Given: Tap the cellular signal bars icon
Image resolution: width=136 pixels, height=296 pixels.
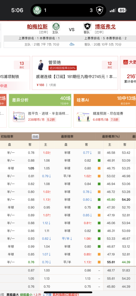Looking at the screenshot, I should point(113,10).
